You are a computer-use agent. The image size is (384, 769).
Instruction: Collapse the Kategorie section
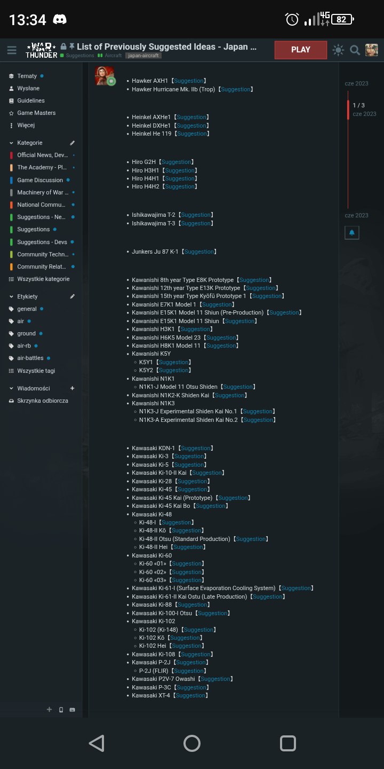[x=12, y=143]
